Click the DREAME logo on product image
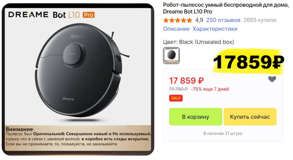 pos(28,15)
